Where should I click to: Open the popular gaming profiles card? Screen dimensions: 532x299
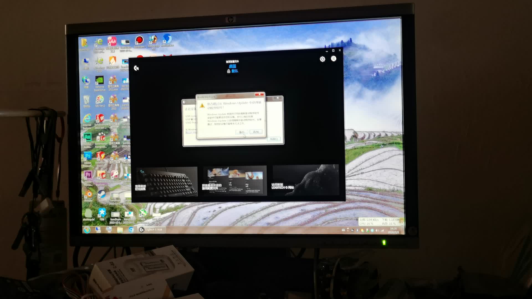pyautogui.click(x=235, y=181)
